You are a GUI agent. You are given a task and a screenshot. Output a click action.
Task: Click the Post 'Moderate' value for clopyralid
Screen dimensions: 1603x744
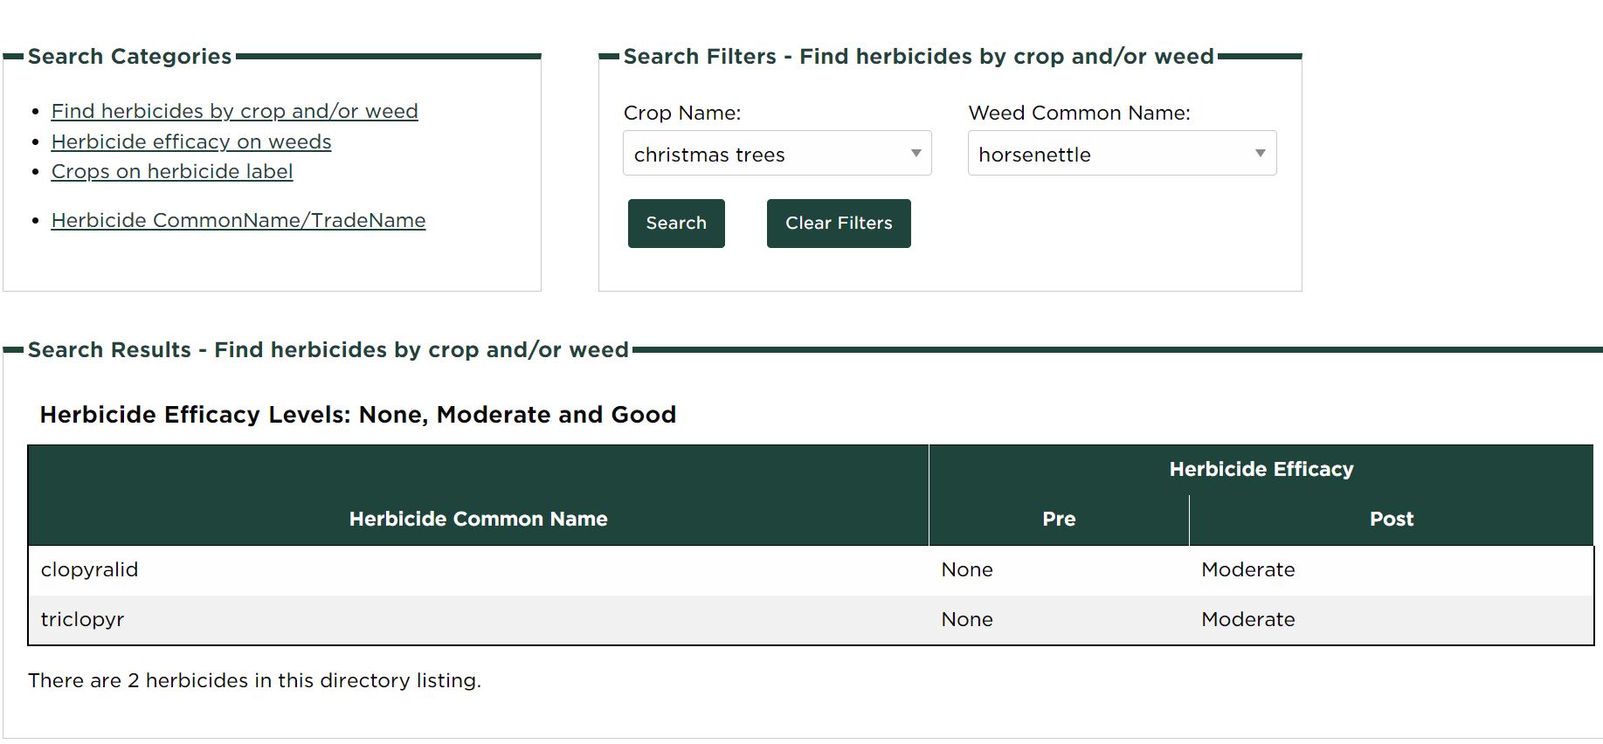click(1247, 570)
